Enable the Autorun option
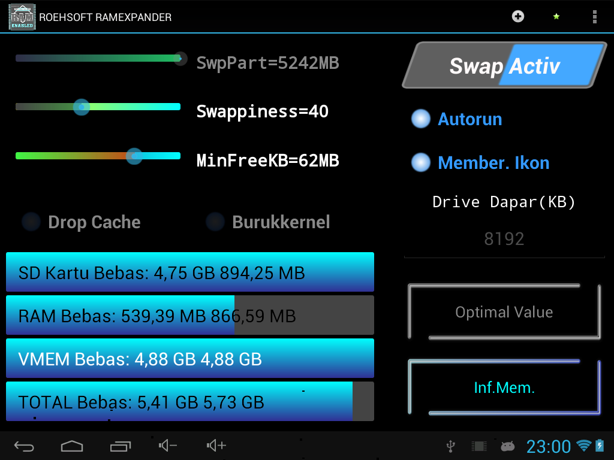 pos(456,119)
